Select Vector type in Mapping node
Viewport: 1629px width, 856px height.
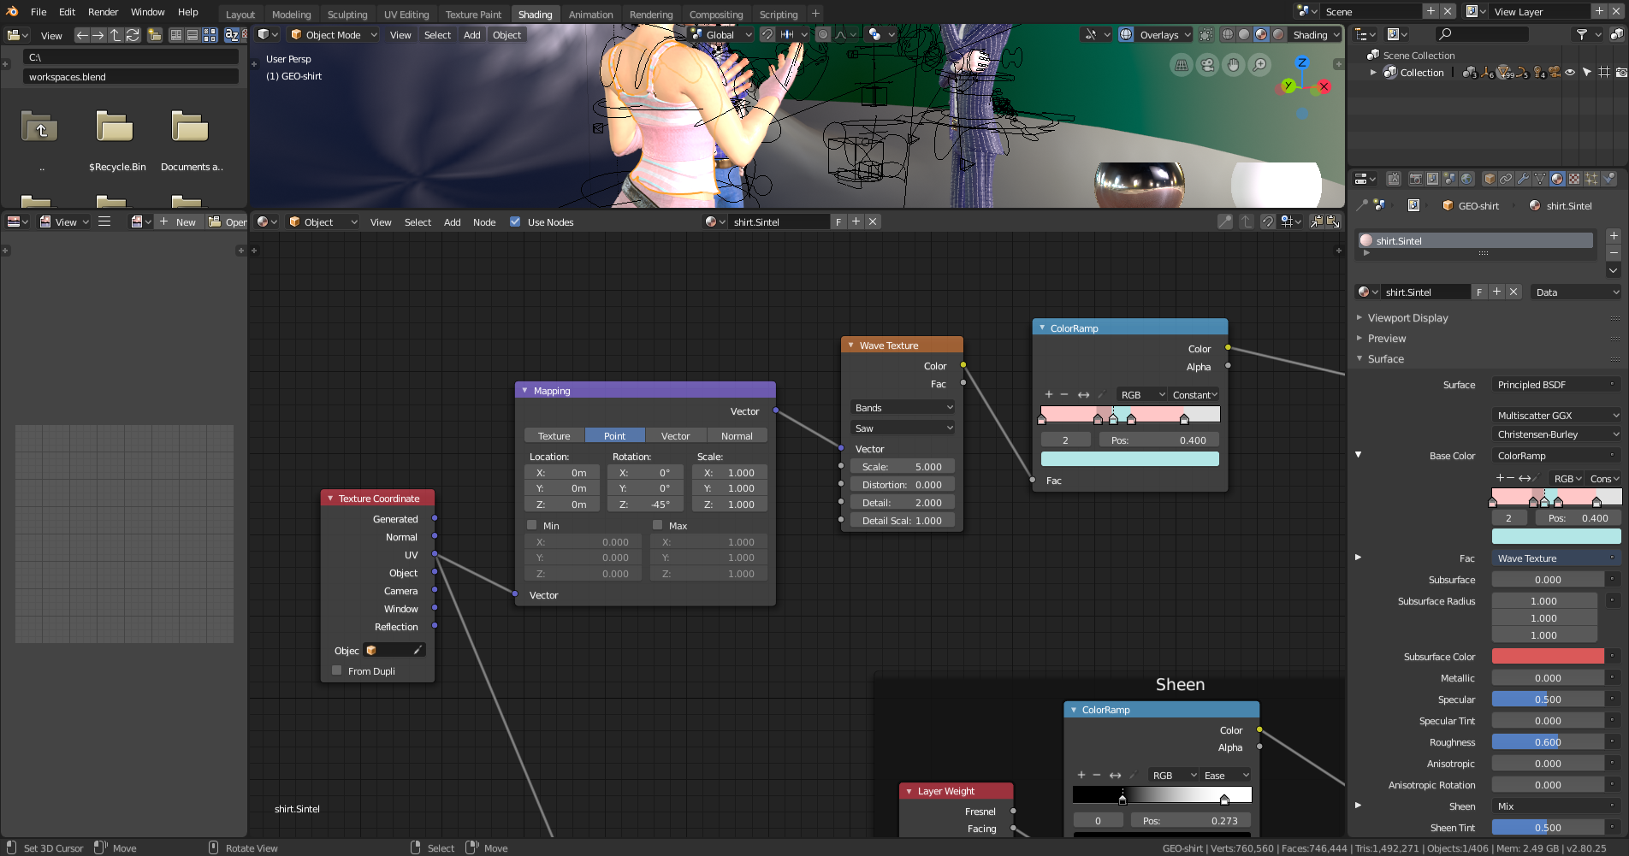(676, 436)
